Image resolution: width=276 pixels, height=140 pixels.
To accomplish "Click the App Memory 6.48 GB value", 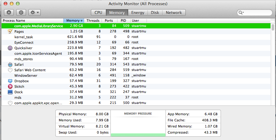I will click(211, 114).
